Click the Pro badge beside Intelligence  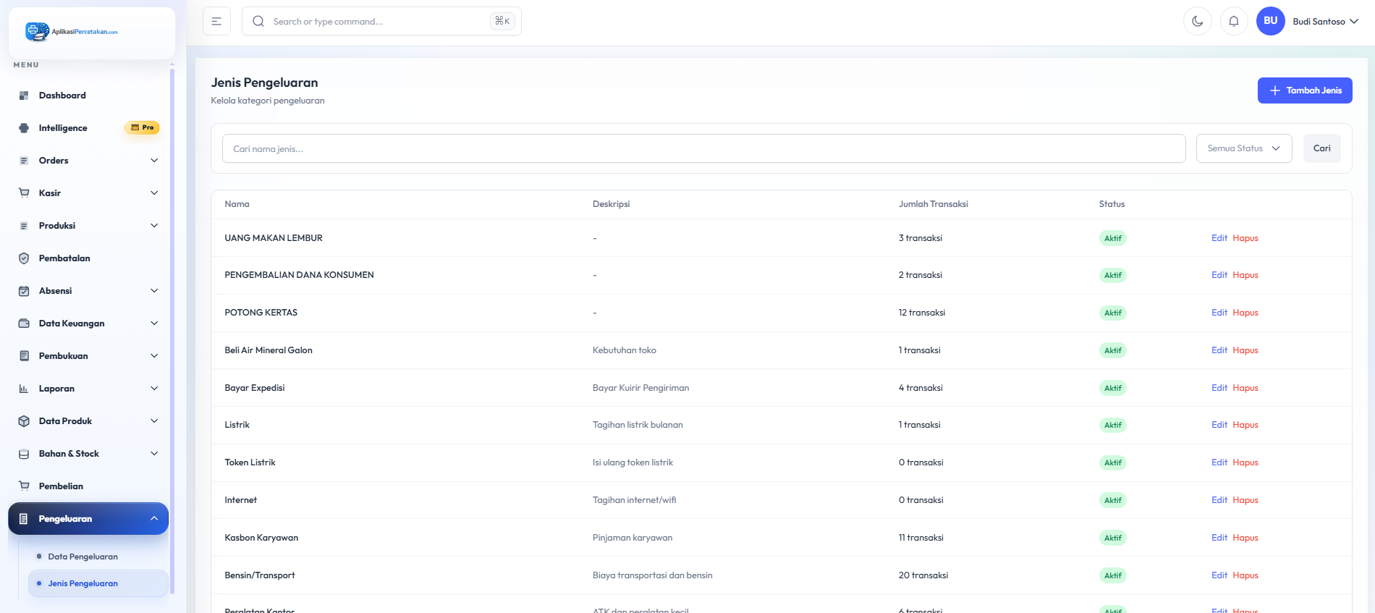(142, 127)
